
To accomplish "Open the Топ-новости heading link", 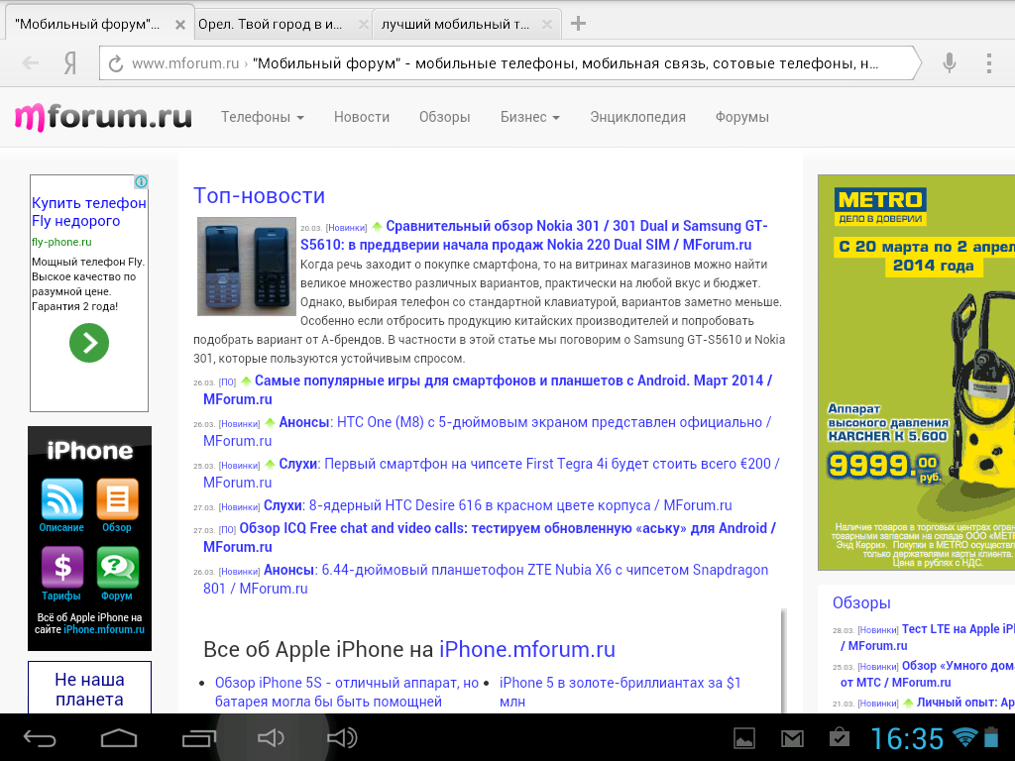I will pos(259,195).
